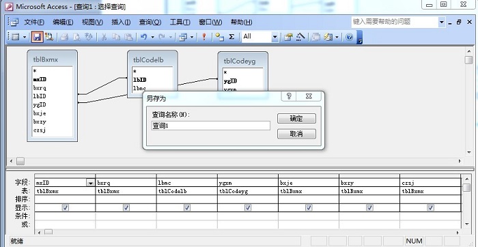Click the help question search box
The height and width of the screenshot is (247, 478).
pos(395,22)
